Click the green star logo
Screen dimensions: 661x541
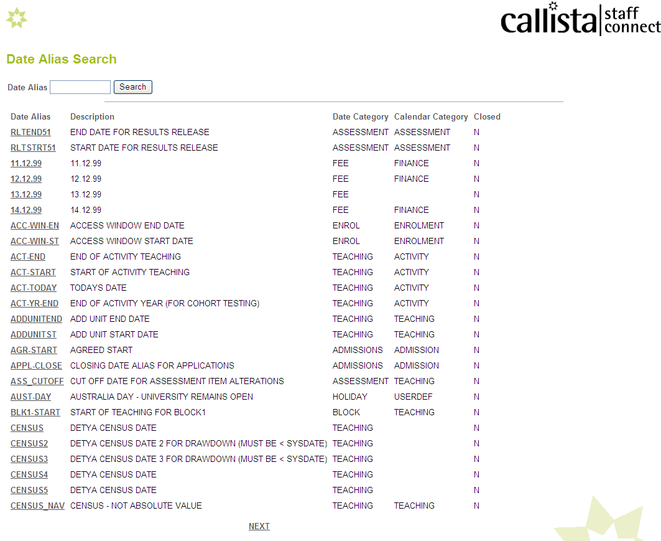pos(16,18)
